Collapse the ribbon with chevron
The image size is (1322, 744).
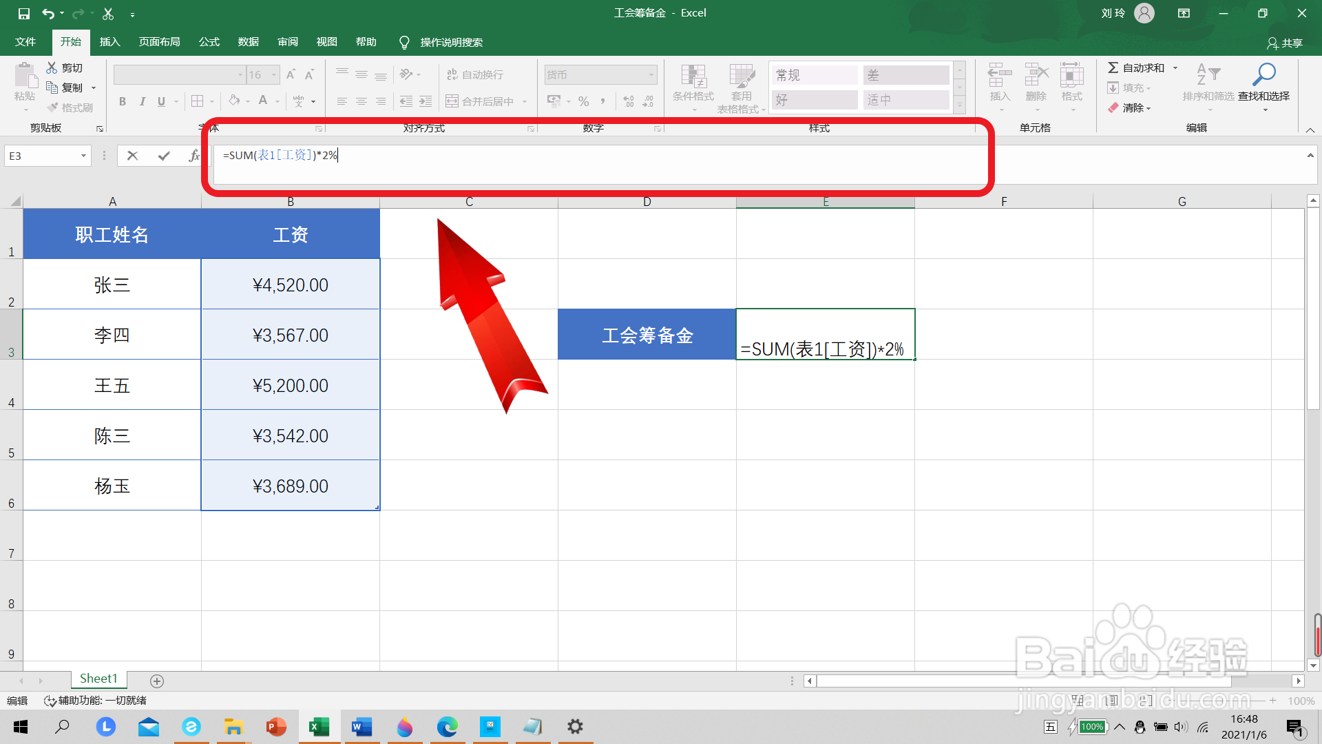point(1310,130)
